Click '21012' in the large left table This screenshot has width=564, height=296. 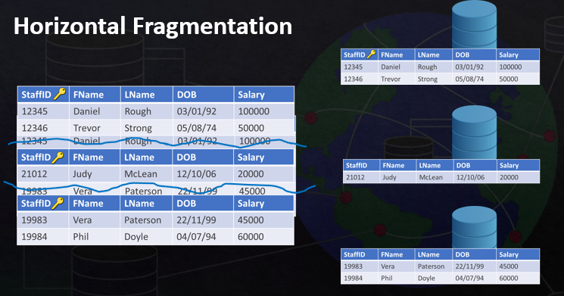point(34,174)
